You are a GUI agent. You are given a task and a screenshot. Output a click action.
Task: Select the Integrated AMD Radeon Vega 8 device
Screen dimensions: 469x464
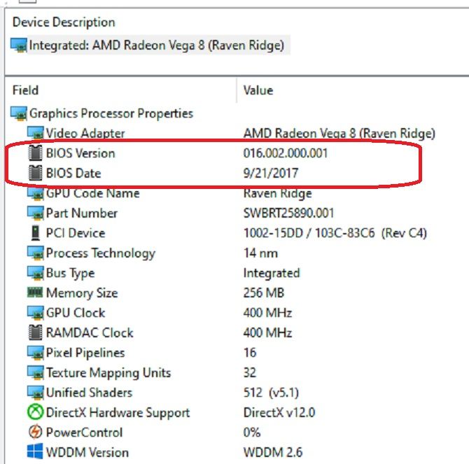click(155, 45)
